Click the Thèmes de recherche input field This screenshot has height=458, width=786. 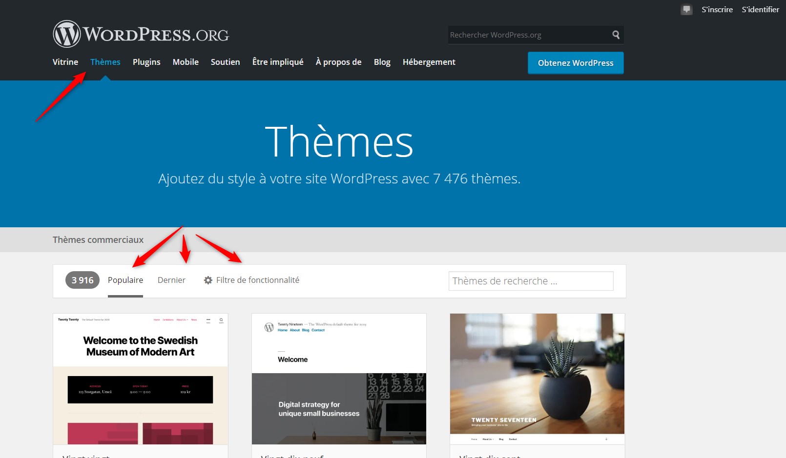tap(531, 281)
